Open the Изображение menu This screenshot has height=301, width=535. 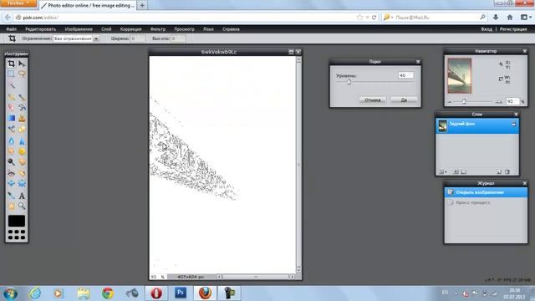click(x=79, y=29)
